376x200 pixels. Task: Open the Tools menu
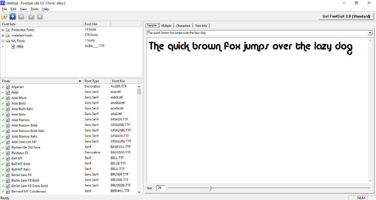click(x=35, y=9)
